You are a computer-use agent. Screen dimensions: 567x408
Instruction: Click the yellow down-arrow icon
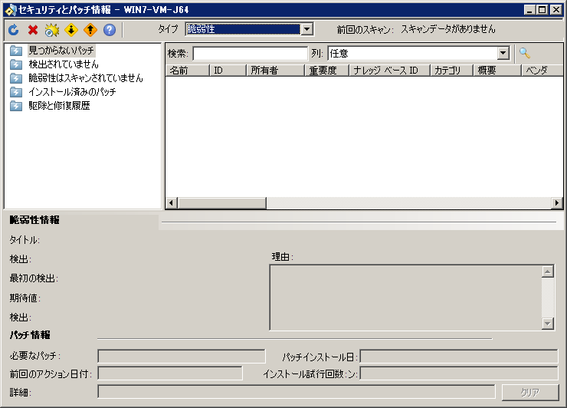[71, 30]
